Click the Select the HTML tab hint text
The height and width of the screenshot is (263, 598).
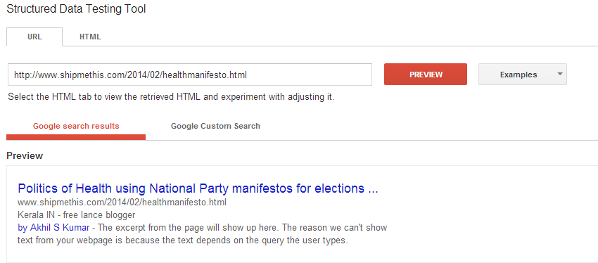171,97
